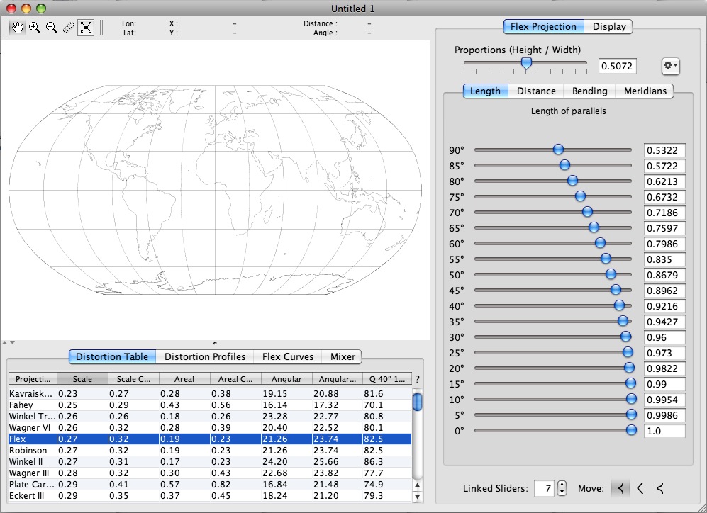Open the Distance tab
The image size is (707, 513).
coord(536,91)
